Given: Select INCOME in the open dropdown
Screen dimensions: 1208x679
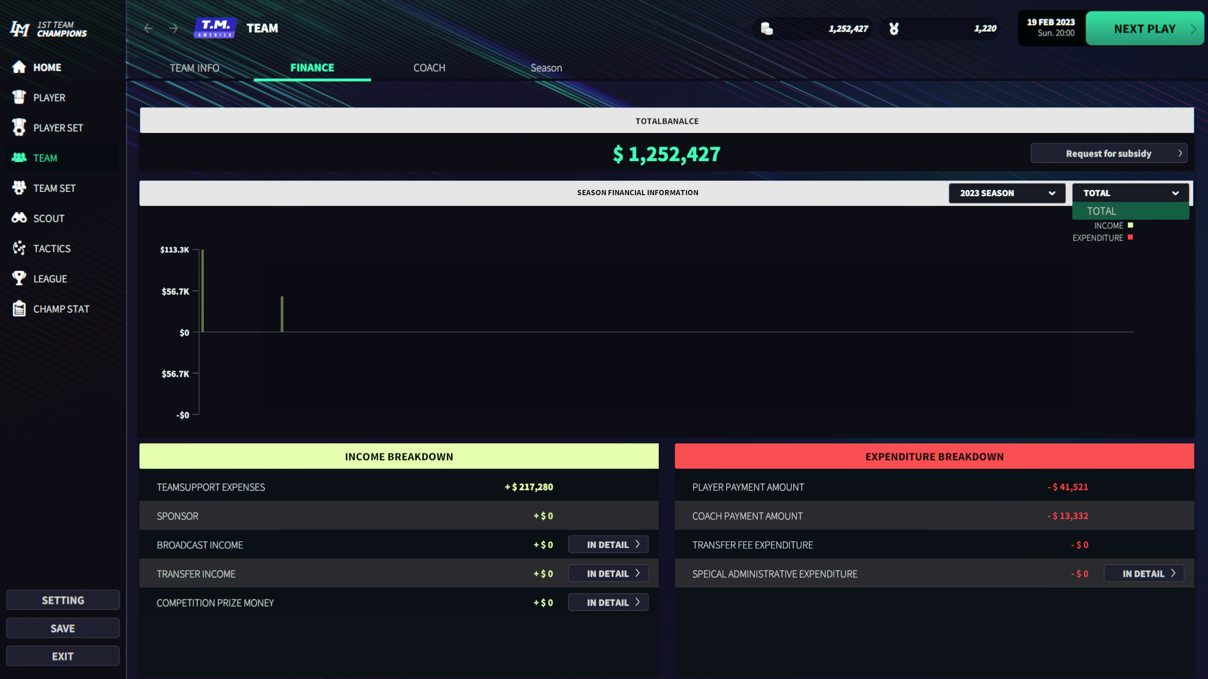Looking at the screenshot, I should click(x=1109, y=225).
